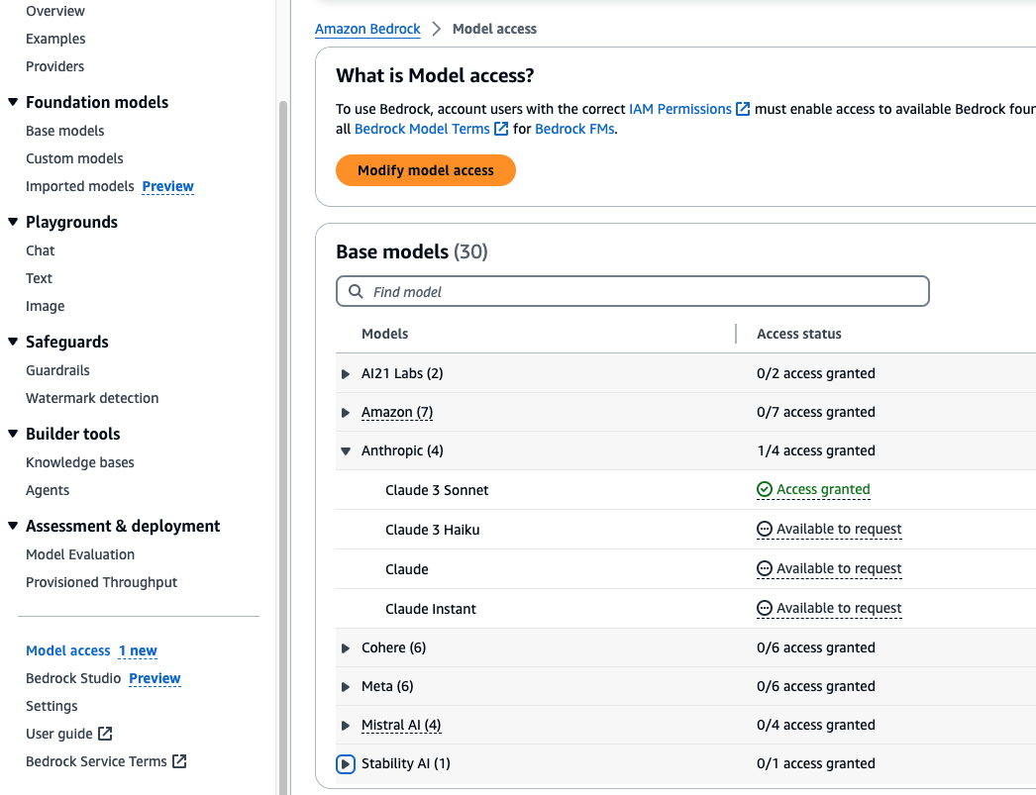Click the status icon for Claude Instant
The image size is (1036, 795).
[764, 608]
